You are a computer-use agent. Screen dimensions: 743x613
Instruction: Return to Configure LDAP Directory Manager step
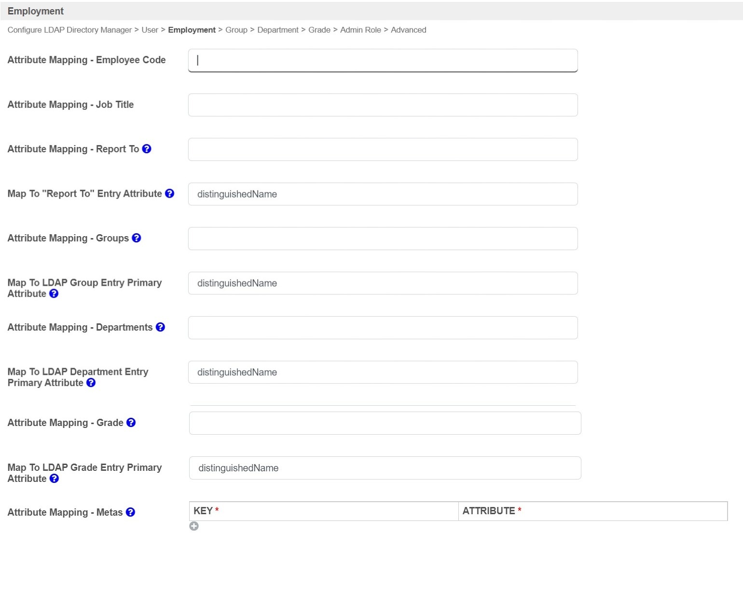point(69,30)
